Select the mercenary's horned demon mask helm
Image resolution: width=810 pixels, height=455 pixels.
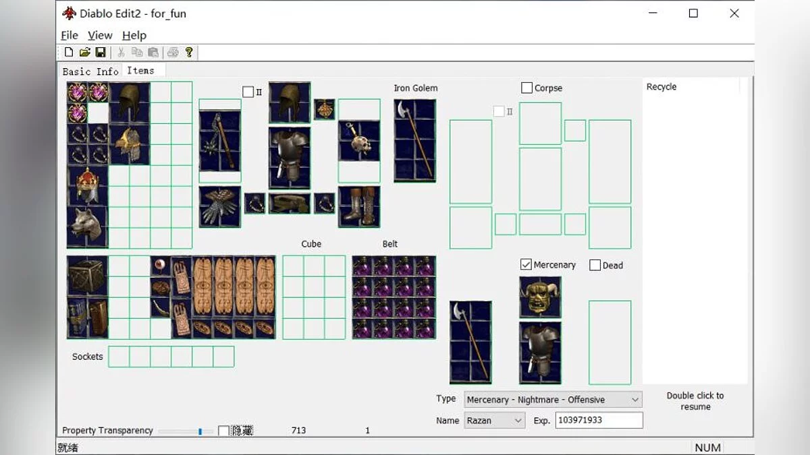[x=539, y=297]
